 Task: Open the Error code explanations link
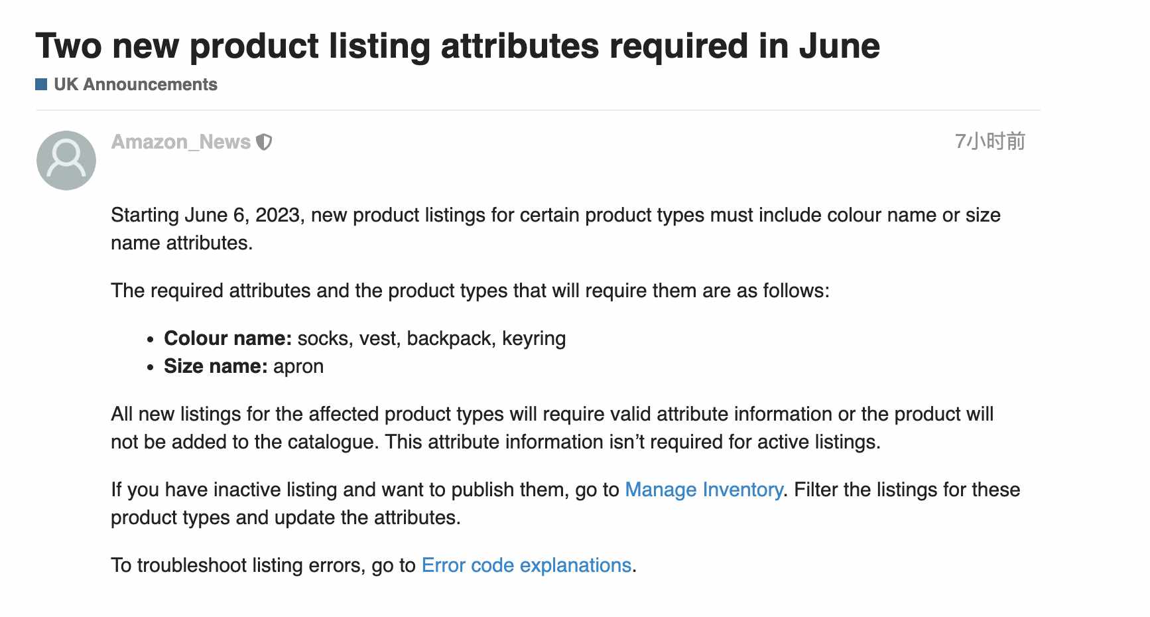pyautogui.click(x=527, y=565)
